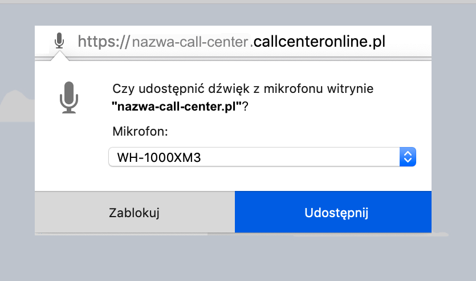Click the microphone icon in the address bar
The width and height of the screenshot is (476, 281).
[x=59, y=40]
